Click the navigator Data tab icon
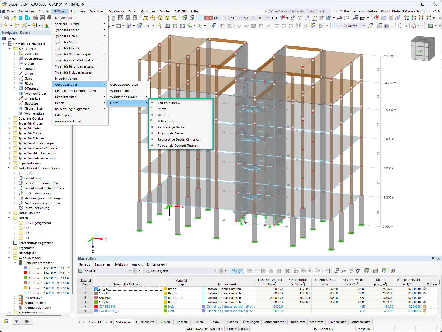 point(6,321)
